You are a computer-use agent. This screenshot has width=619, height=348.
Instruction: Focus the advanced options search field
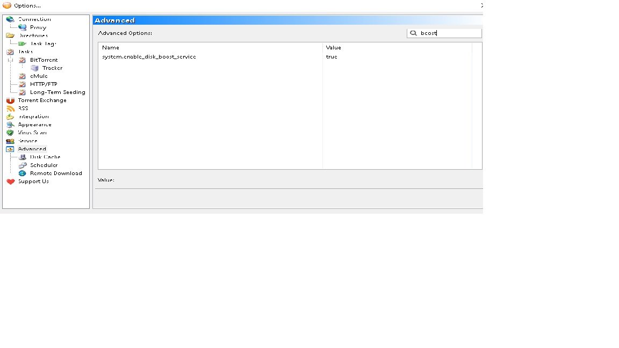(x=449, y=33)
